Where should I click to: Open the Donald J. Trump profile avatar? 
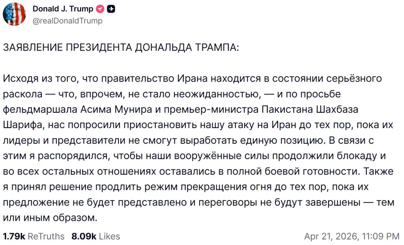pos(15,14)
